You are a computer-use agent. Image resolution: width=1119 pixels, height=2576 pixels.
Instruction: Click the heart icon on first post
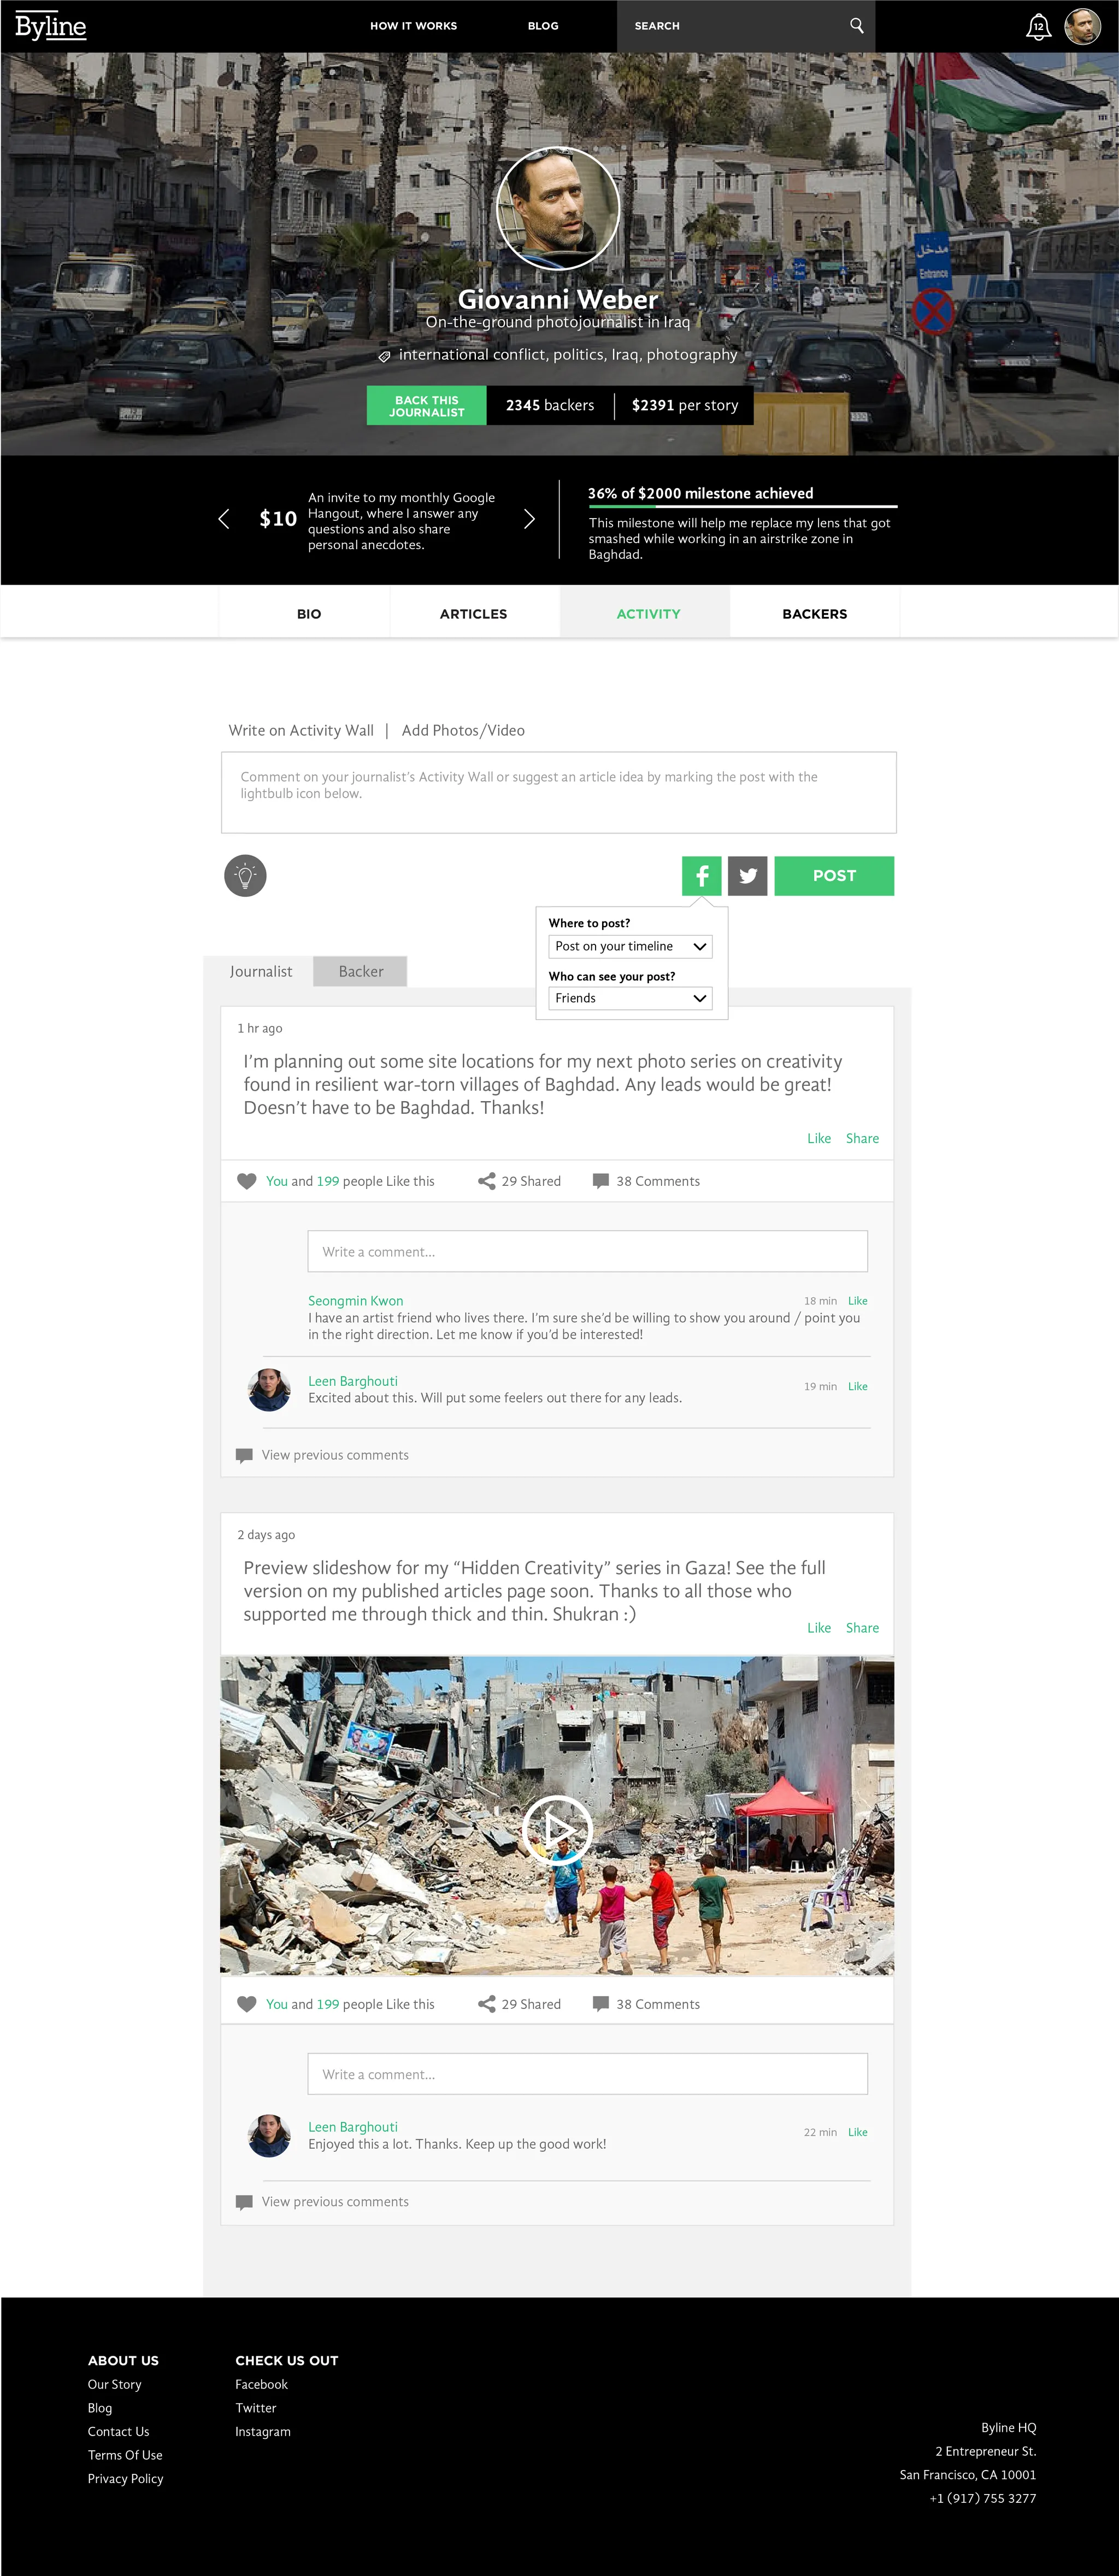246,1181
